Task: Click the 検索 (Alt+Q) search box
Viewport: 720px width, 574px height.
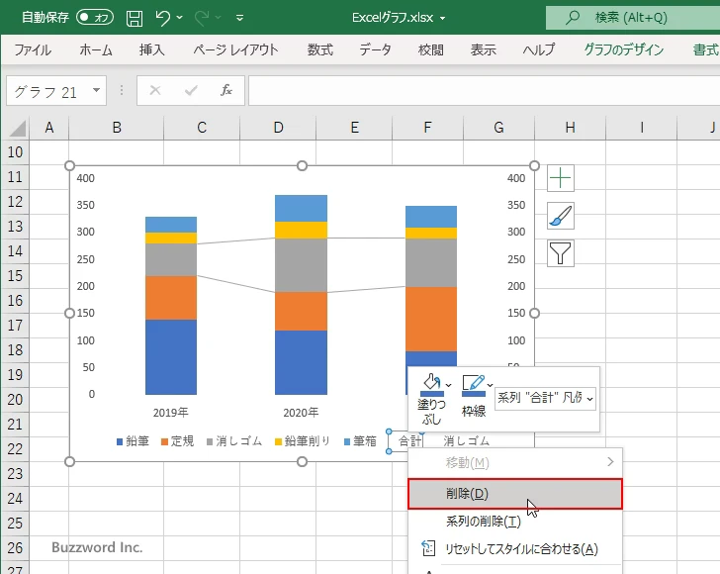Action: 633,18
